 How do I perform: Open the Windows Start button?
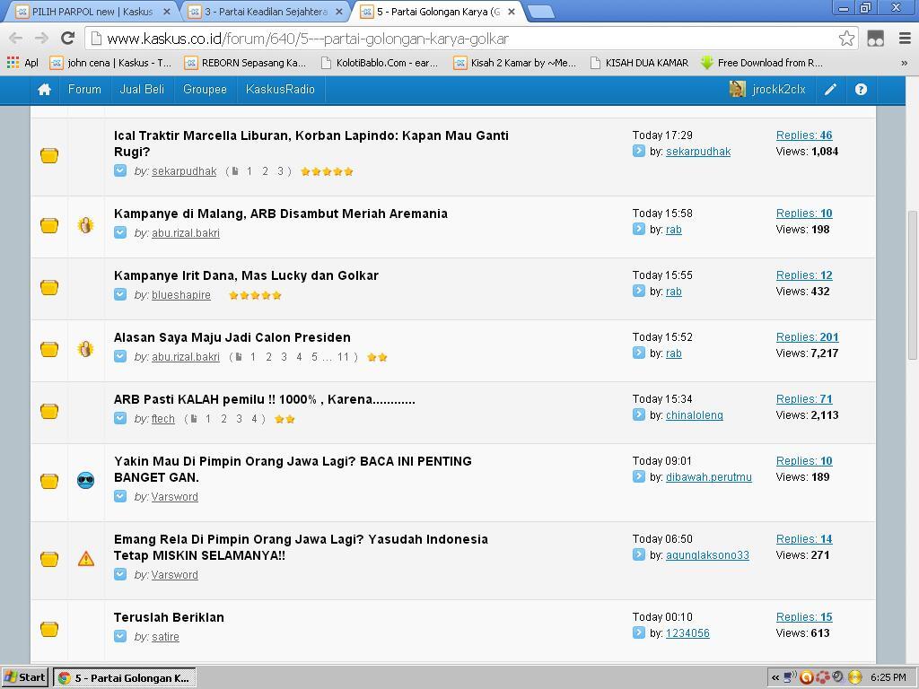(x=25, y=677)
